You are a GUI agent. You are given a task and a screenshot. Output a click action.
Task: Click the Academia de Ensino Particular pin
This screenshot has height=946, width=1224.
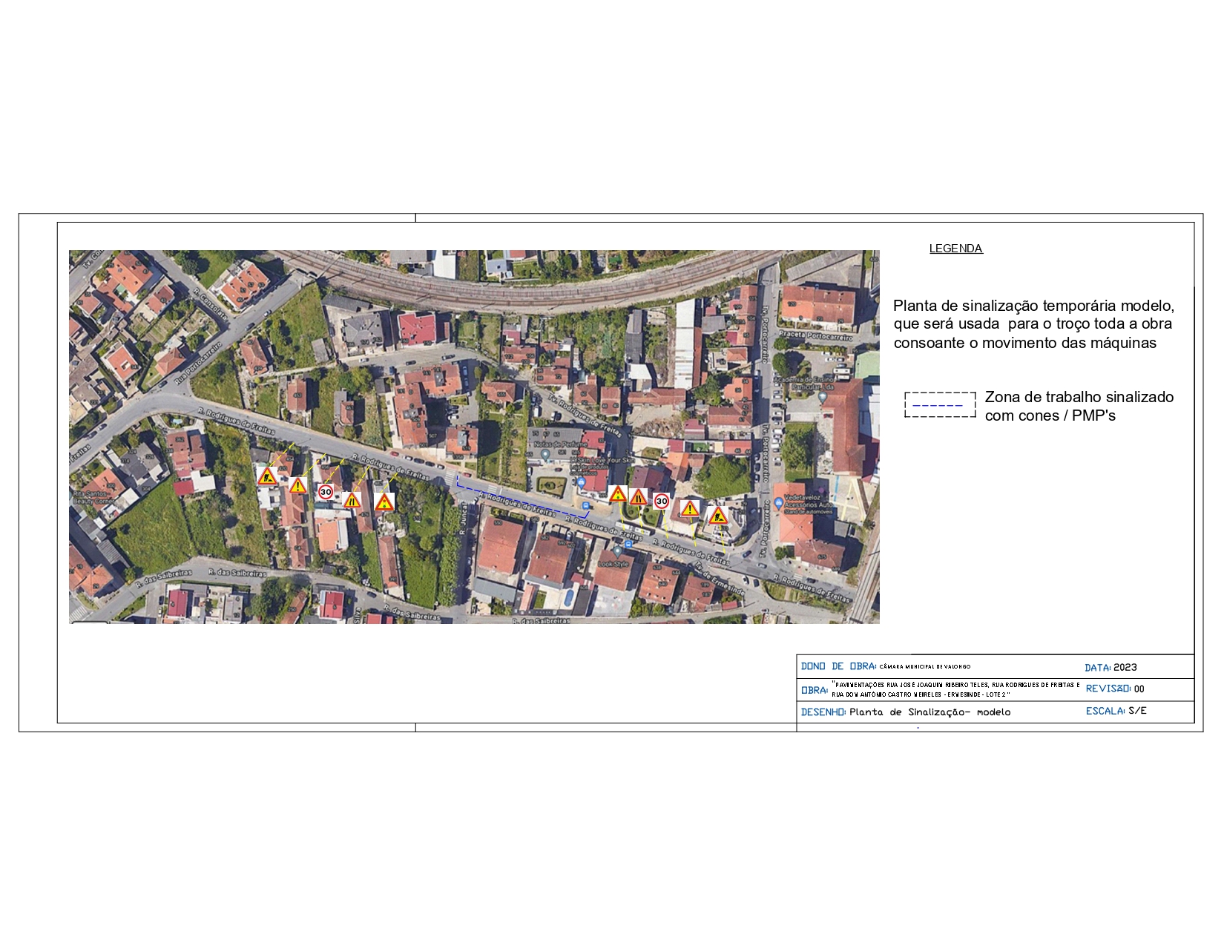pos(822,396)
